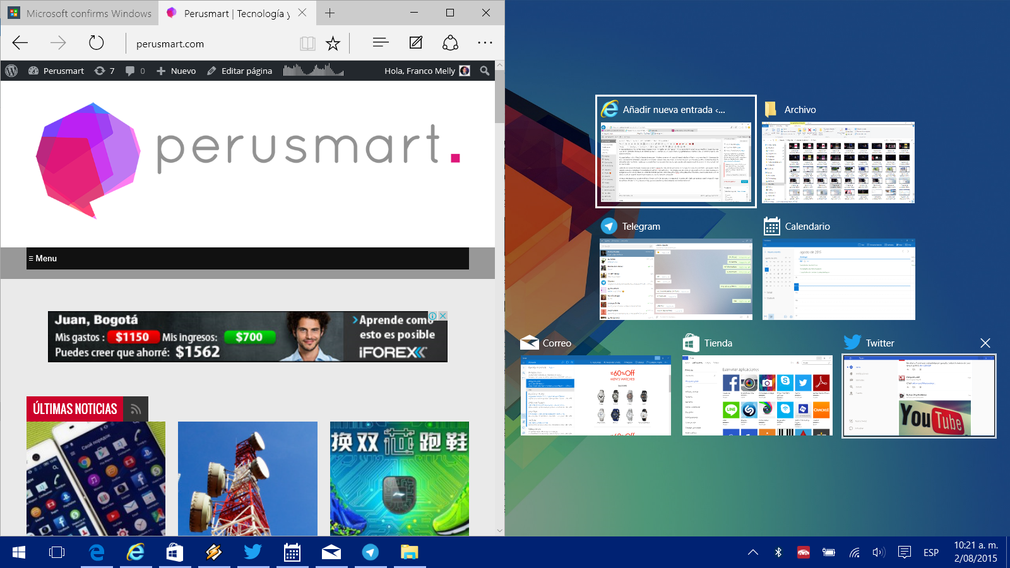The height and width of the screenshot is (568, 1010).
Task: Open the Perusmart dashboard link
Action: point(56,71)
